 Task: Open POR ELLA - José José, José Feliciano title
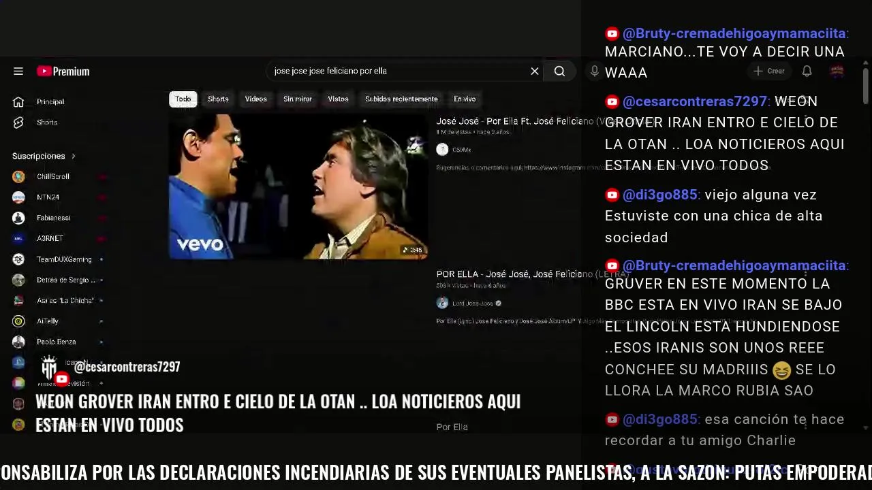point(533,274)
